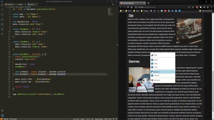The width and height of the screenshot is (214, 120).
Task: Click the Go Live port status item
Action: point(108,119)
